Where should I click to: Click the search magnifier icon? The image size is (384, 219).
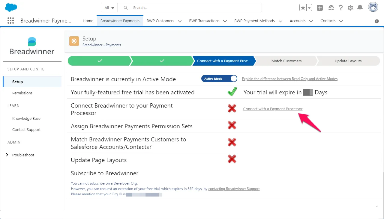126,8
